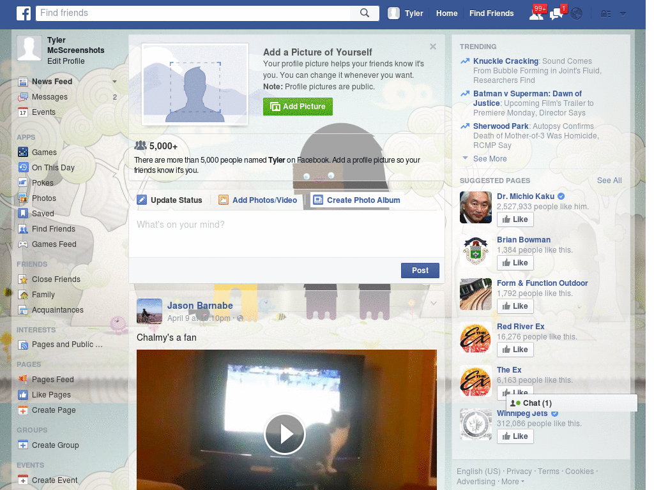Open the On This Day icon
The image size is (654, 490).
coord(23,168)
